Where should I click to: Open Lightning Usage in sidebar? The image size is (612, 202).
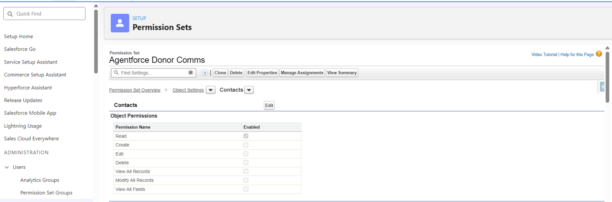[x=23, y=126]
